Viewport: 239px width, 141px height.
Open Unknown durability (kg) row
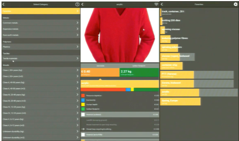pyautogui.click(x=41, y=132)
